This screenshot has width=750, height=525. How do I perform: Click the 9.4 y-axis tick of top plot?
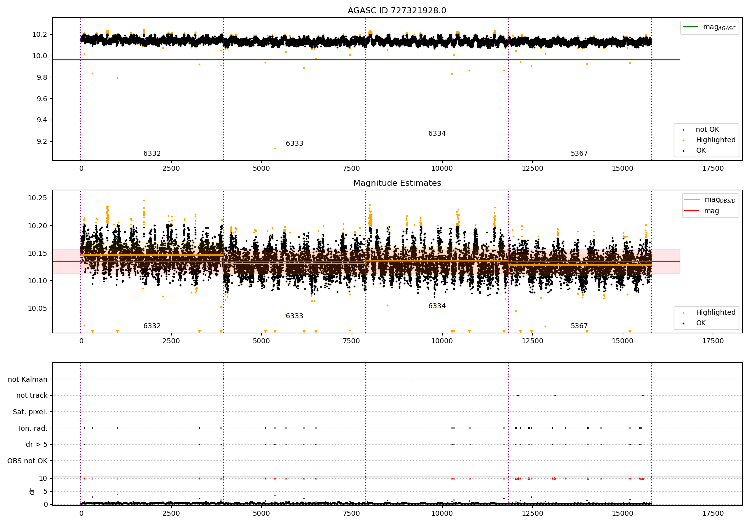tap(41, 120)
